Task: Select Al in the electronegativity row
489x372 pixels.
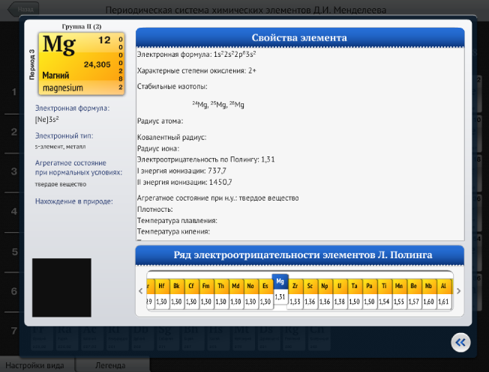Action: 445,285
